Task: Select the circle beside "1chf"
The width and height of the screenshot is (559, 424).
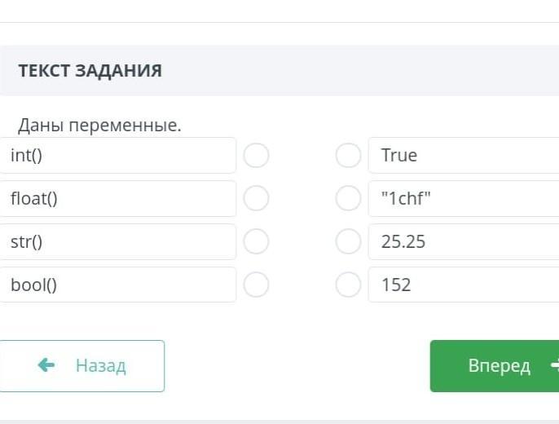Action: (x=348, y=198)
